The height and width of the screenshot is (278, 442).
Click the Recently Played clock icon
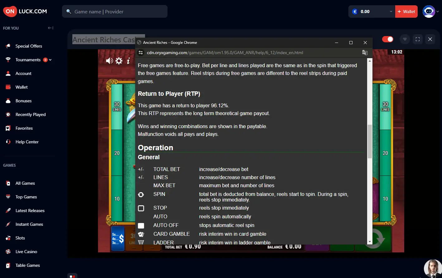pos(8,114)
